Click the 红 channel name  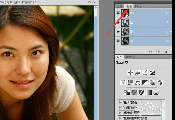(132, 22)
